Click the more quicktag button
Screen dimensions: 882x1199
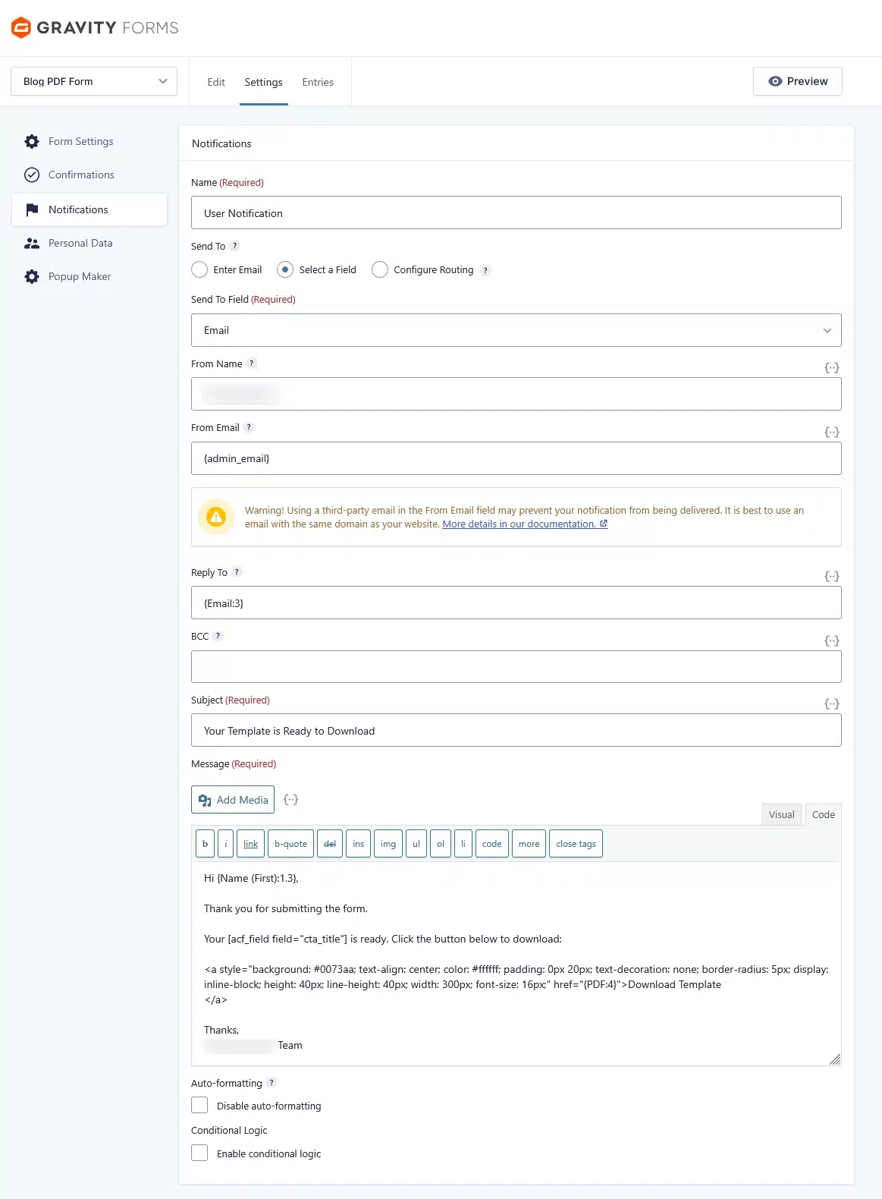(x=529, y=844)
